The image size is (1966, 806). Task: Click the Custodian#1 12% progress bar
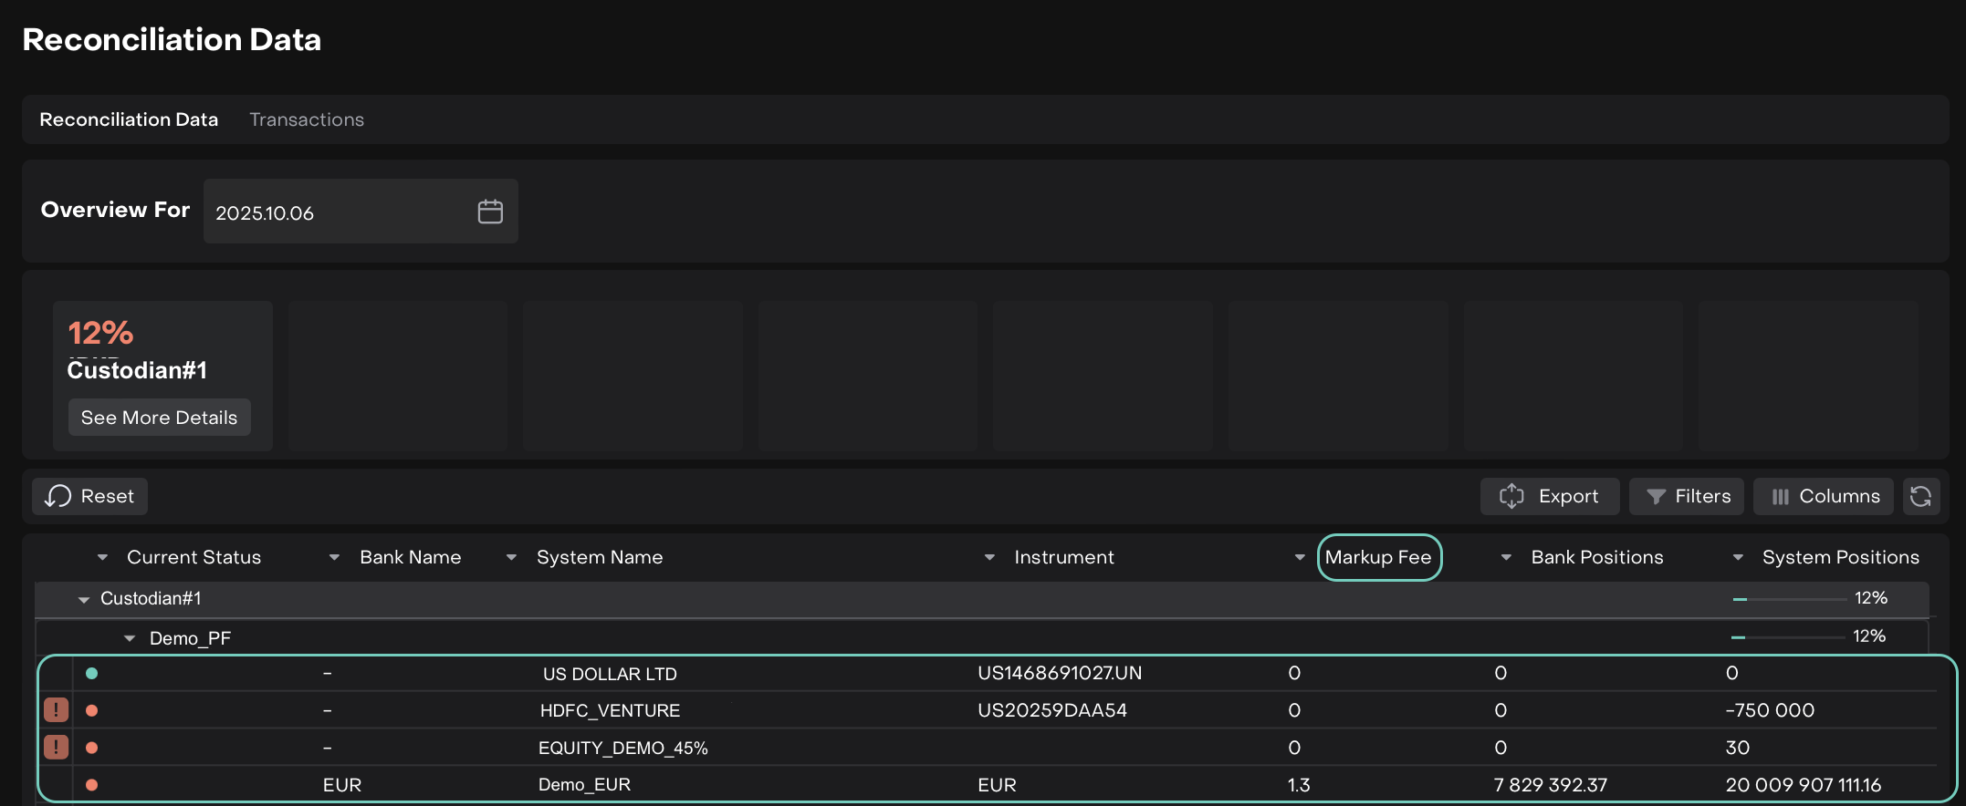pyautogui.click(x=1789, y=599)
